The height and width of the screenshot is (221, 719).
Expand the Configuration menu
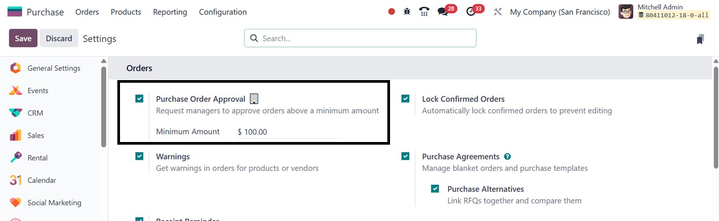coord(223,12)
